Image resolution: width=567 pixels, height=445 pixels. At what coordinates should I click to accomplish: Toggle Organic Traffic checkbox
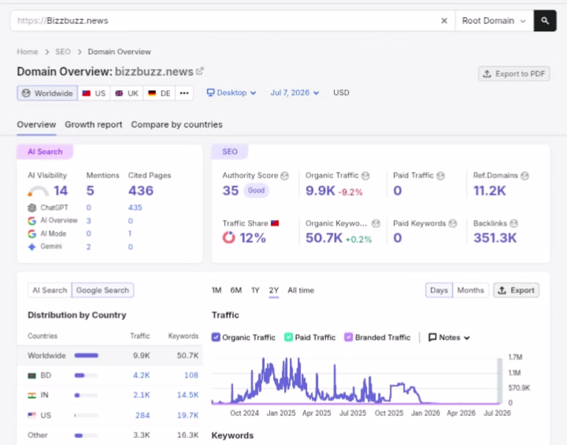[216, 337]
